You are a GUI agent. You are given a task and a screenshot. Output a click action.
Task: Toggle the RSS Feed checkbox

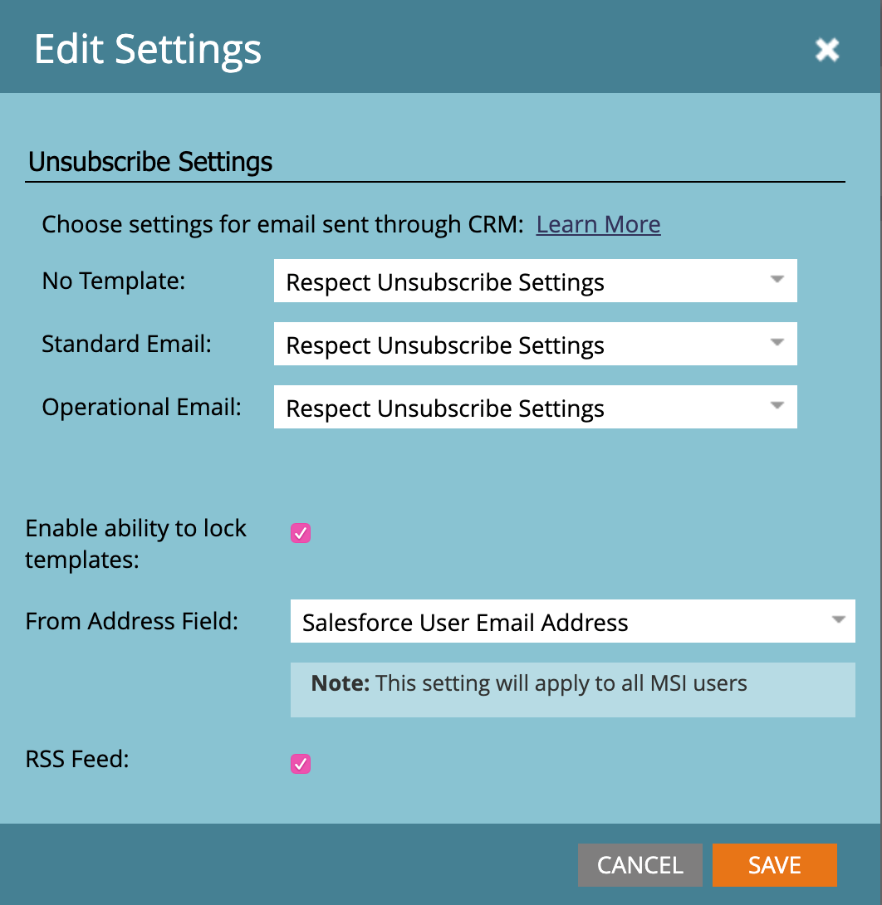click(300, 764)
